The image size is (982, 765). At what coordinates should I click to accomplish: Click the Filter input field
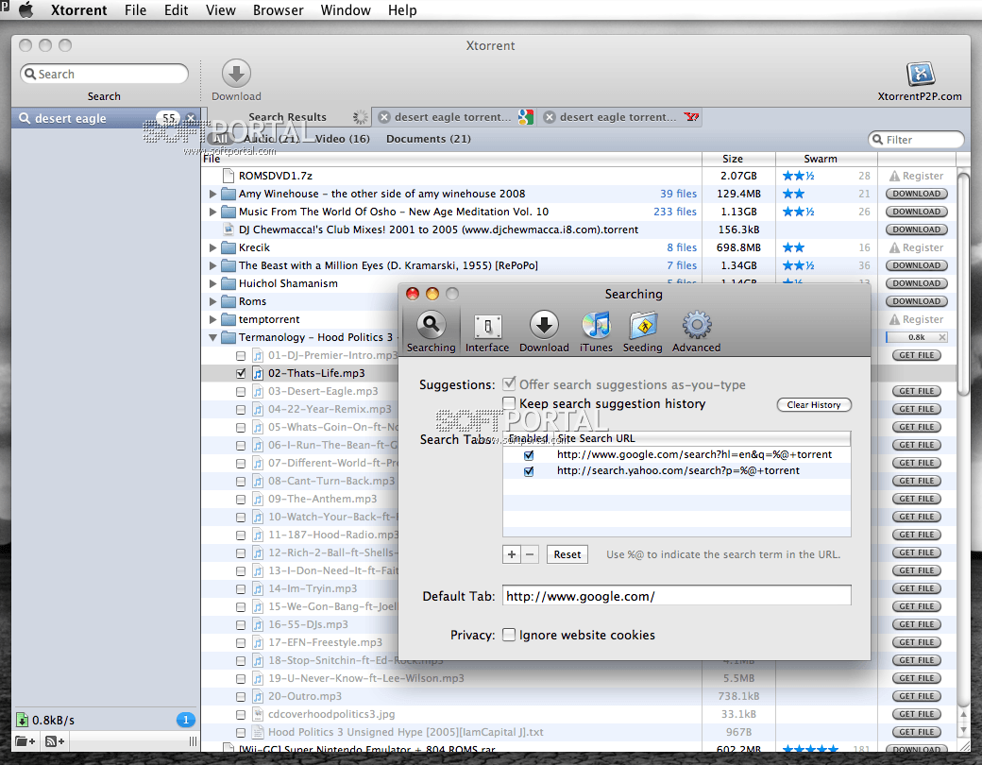pos(916,139)
